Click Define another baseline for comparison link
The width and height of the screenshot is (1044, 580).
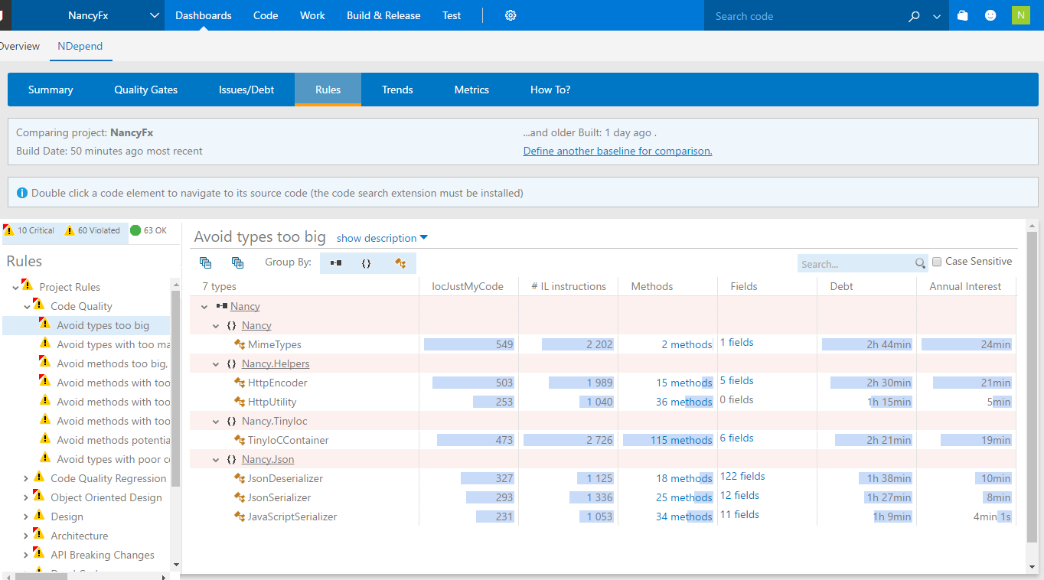tap(617, 151)
